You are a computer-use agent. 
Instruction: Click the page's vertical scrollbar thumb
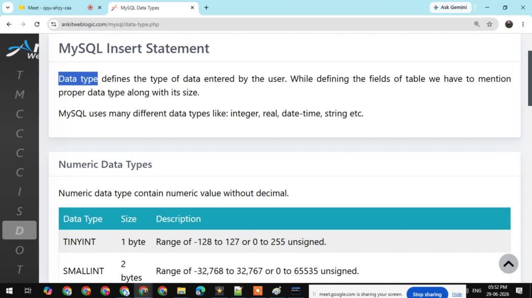point(530,78)
